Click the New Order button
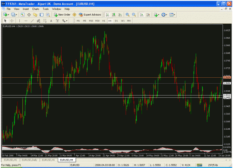This screenshot has width=233, height=168. [x=62, y=14]
